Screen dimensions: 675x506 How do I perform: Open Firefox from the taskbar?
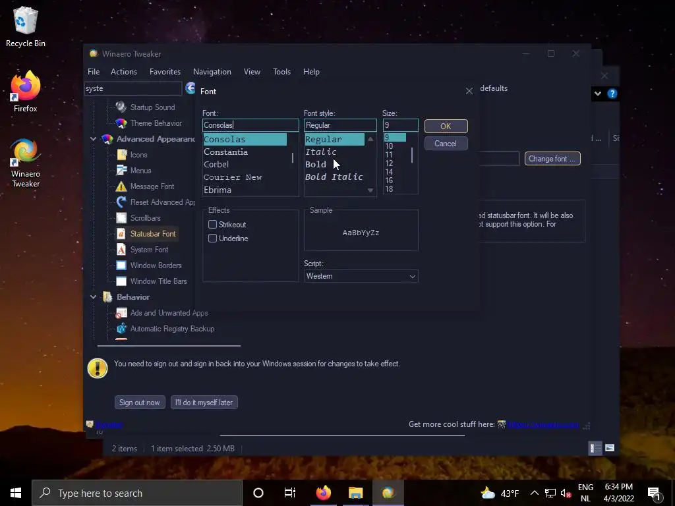(x=323, y=493)
